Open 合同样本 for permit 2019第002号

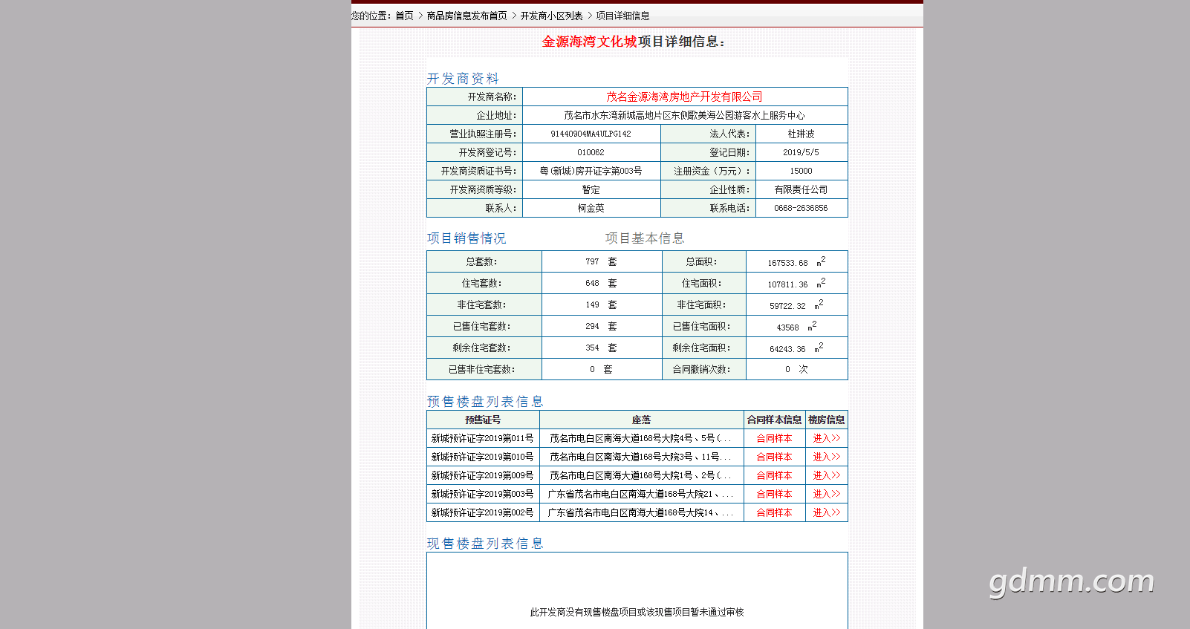click(x=774, y=512)
